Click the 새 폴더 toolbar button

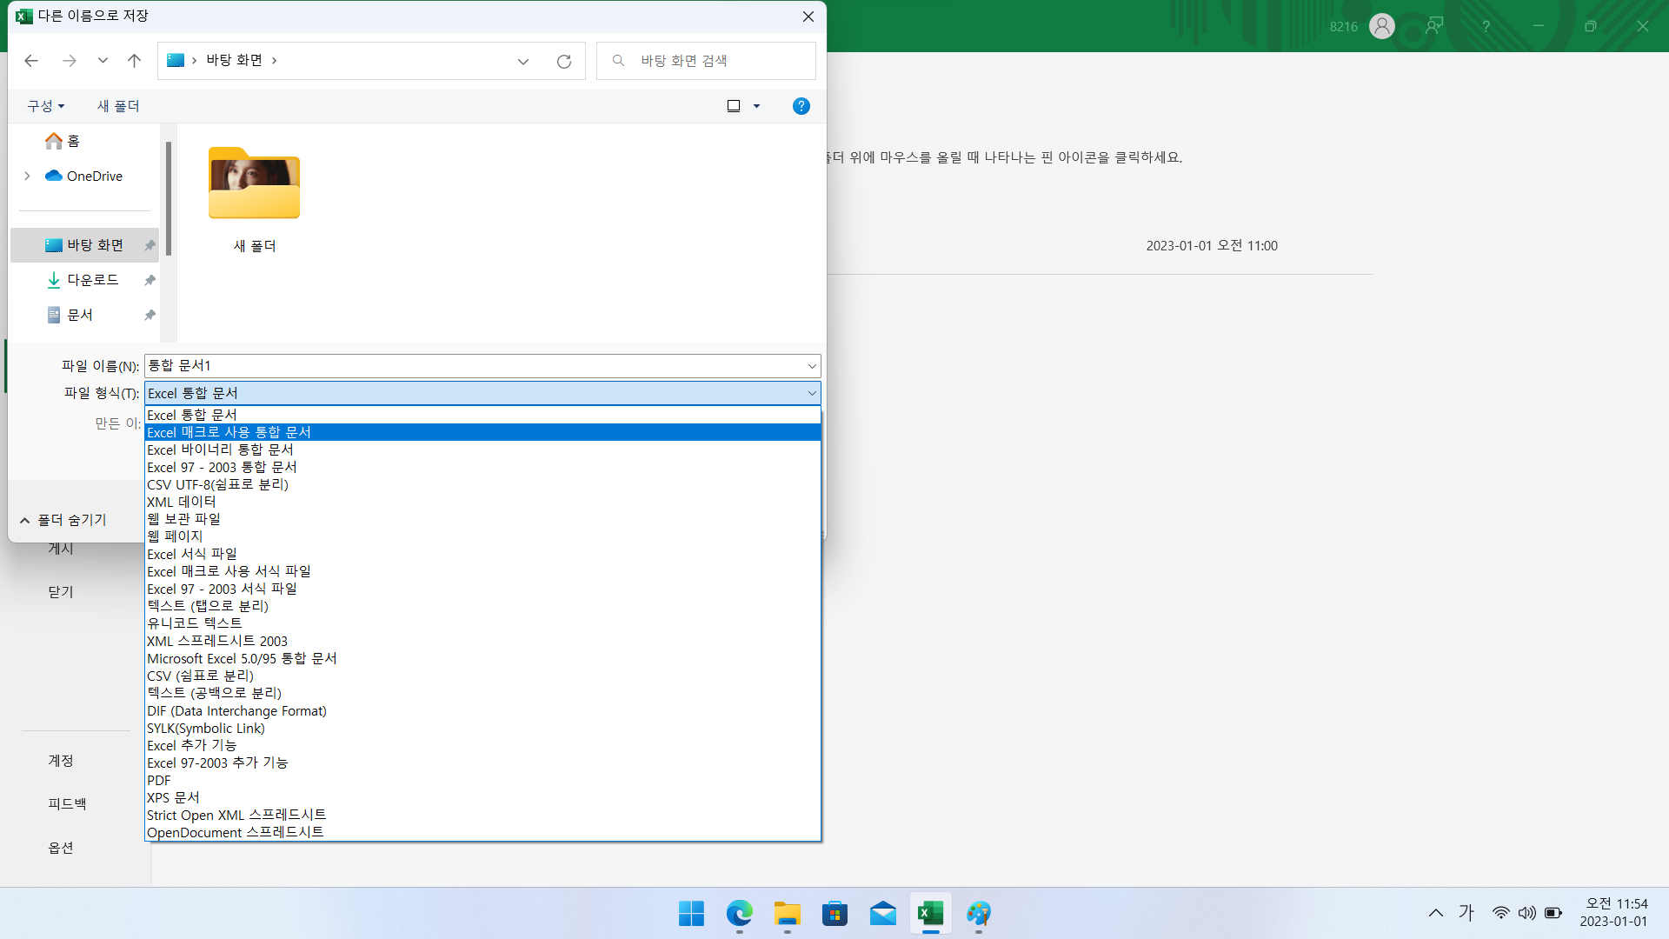tap(118, 106)
